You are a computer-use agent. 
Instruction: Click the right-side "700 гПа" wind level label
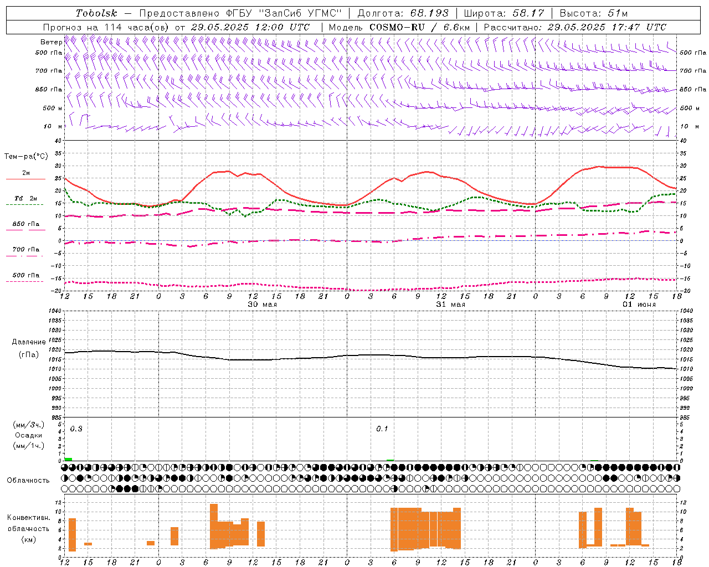[692, 71]
